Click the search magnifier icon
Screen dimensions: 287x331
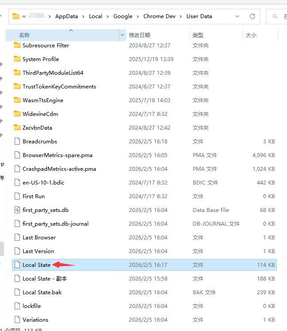click(x=275, y=16)
